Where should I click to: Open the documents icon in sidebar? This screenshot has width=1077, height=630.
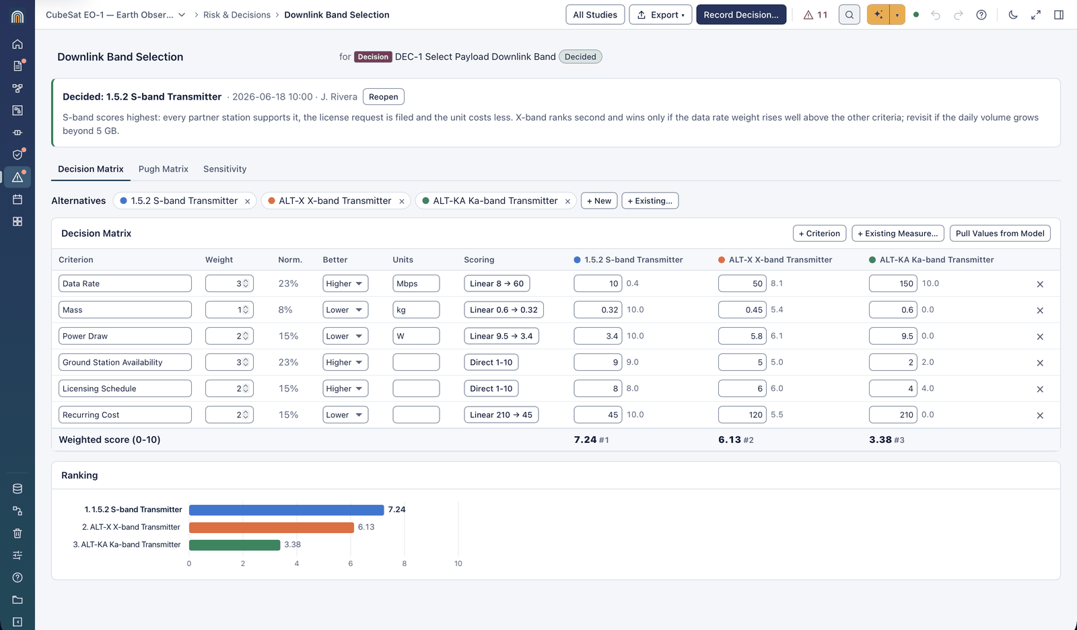pyautogui.click(x=18, y=66)
